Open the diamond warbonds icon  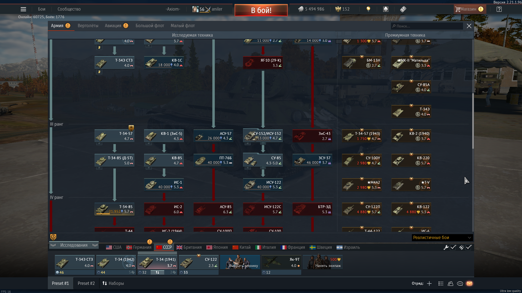(x=386, y=9)
